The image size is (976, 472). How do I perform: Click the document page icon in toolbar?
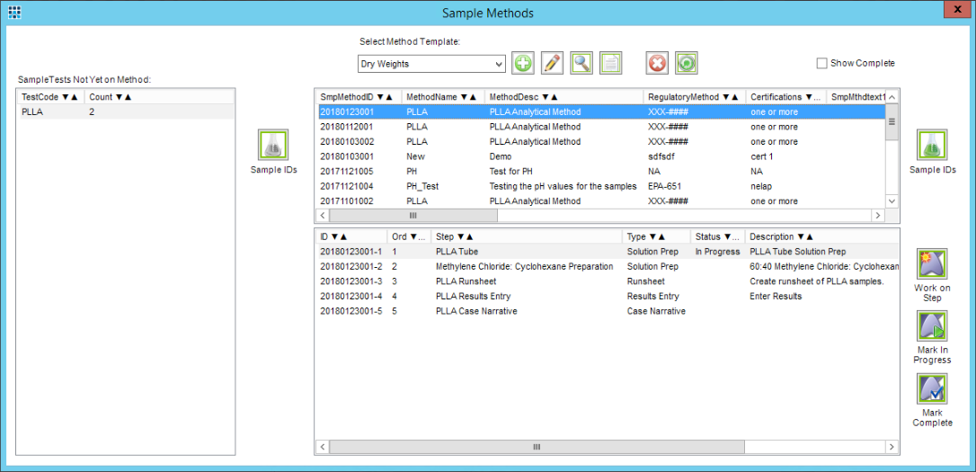(611, 64)
